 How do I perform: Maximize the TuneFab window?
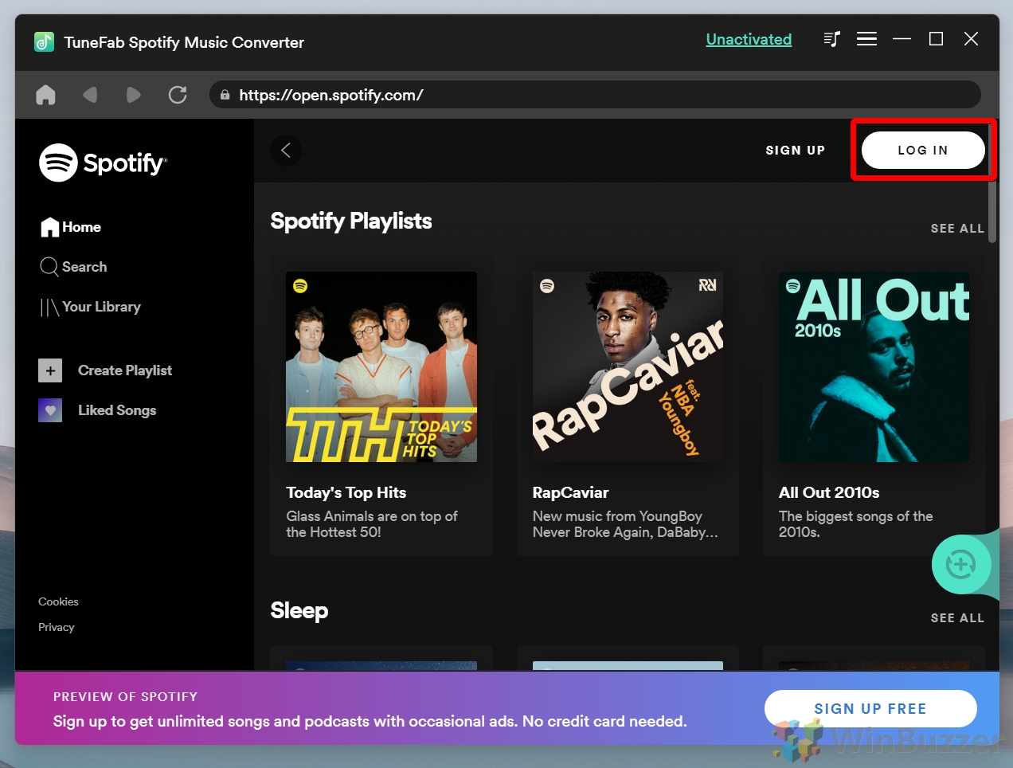(x=937, y=39)
